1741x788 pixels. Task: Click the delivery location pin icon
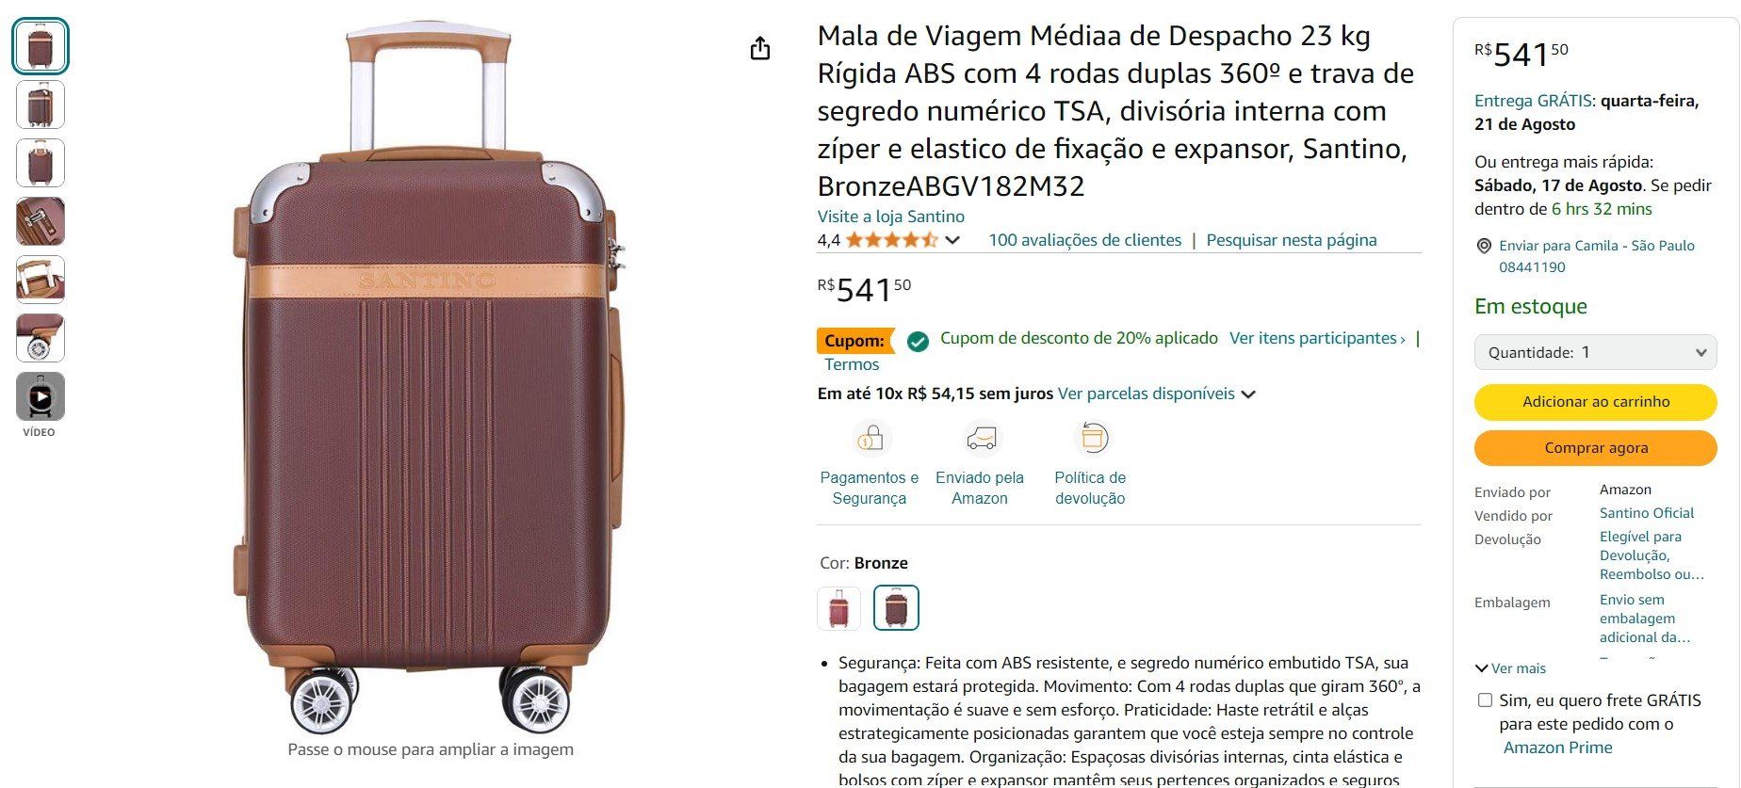pyautogui.click(x=1484, y=247)
